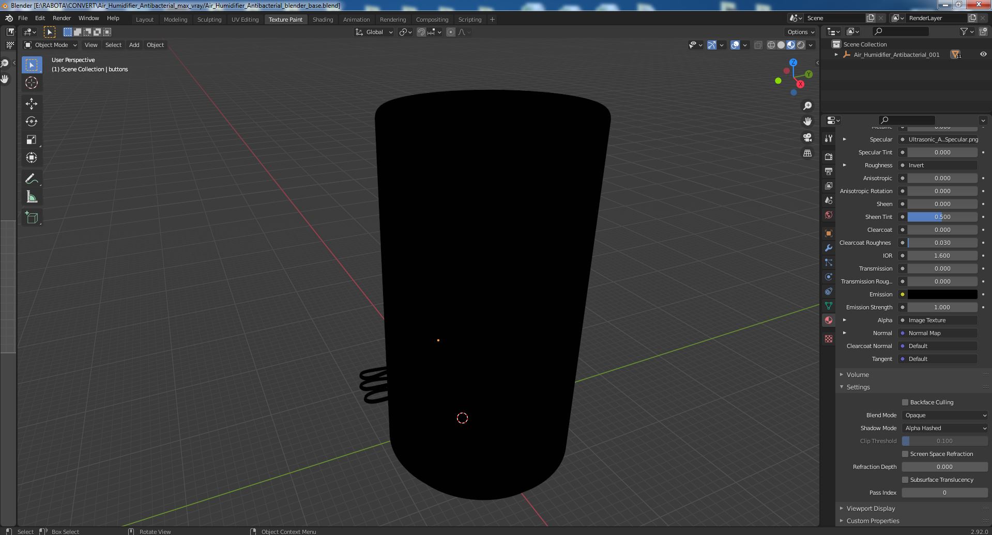This screenshot has height=535, width=992.
Task: Open the Tool properties tab
Action: [829, 138]
